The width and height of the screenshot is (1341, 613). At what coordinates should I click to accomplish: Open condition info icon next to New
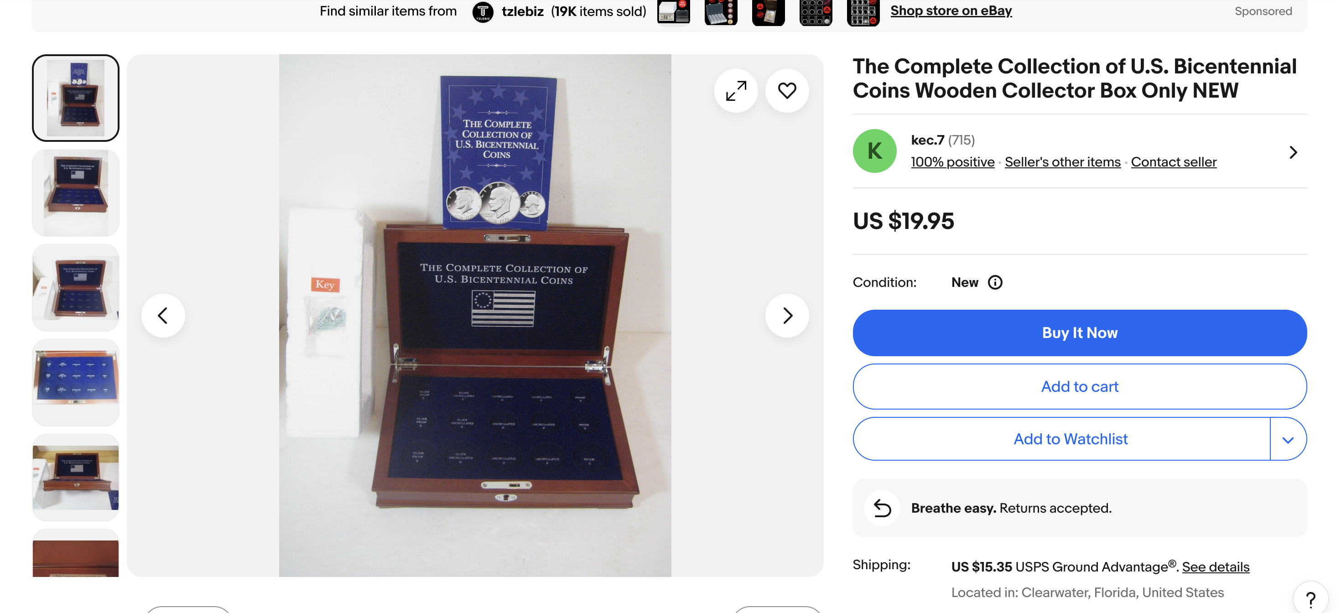(995, 282)
